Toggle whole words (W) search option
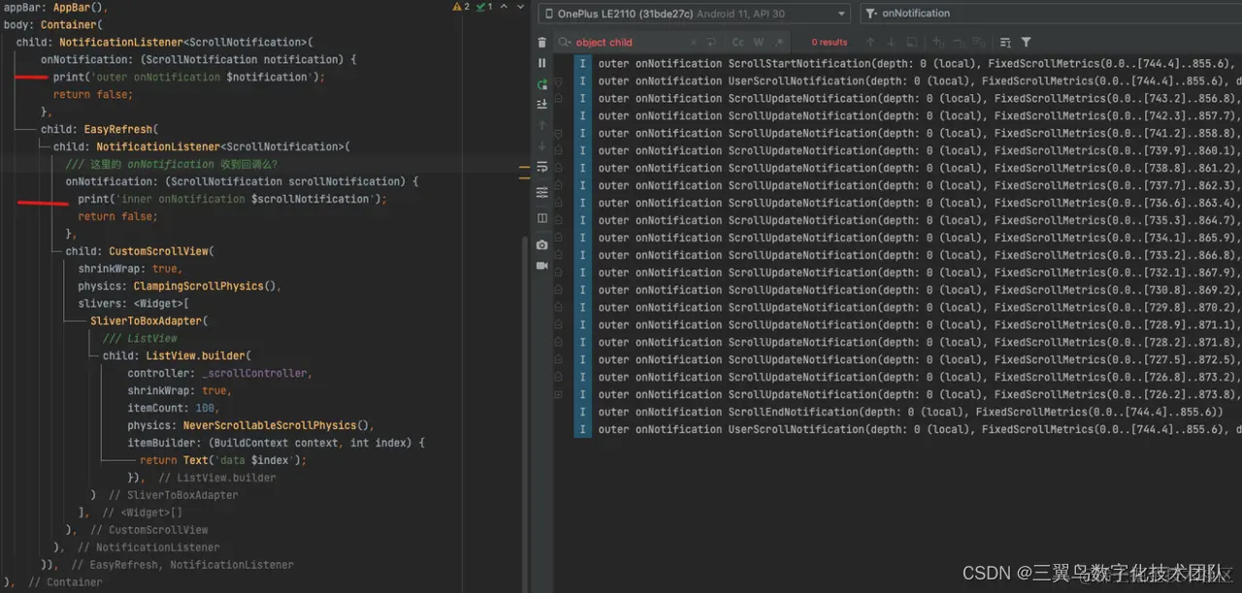The width and height of the screenshot is (1242, 593). [x=759, y=43]
